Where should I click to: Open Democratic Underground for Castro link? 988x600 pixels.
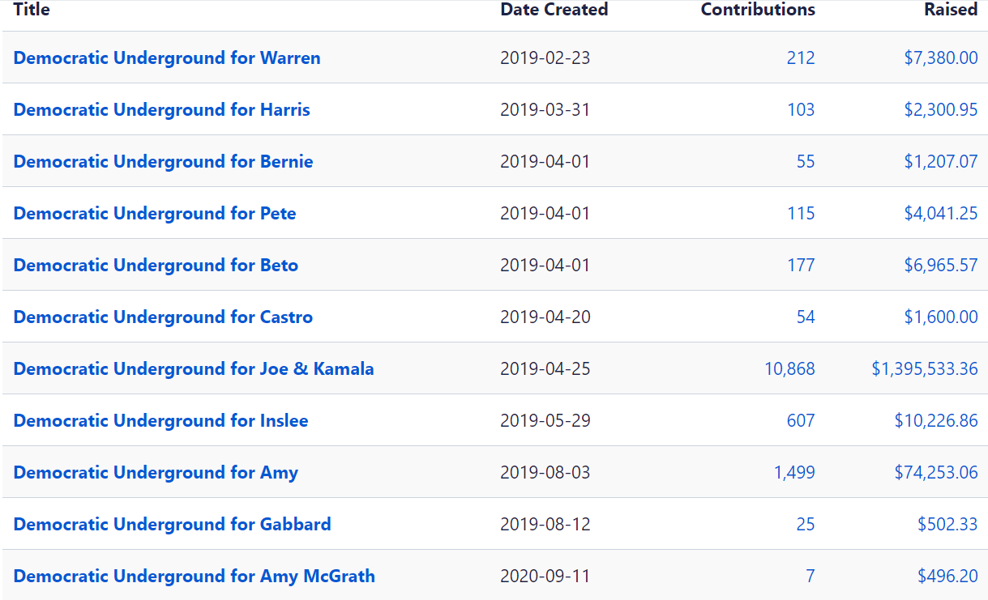tap(163, 317)
